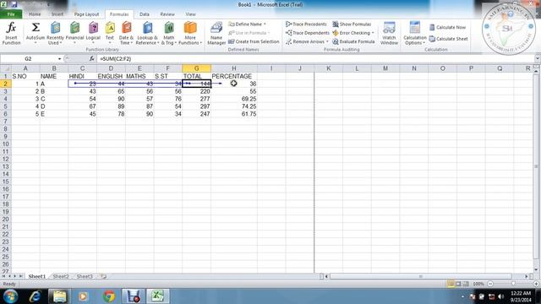Click the zoom slider handle

[x=513, y=284]
